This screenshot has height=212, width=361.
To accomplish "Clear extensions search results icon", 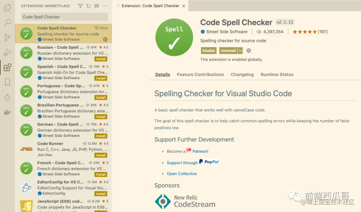I will point(97,6).
